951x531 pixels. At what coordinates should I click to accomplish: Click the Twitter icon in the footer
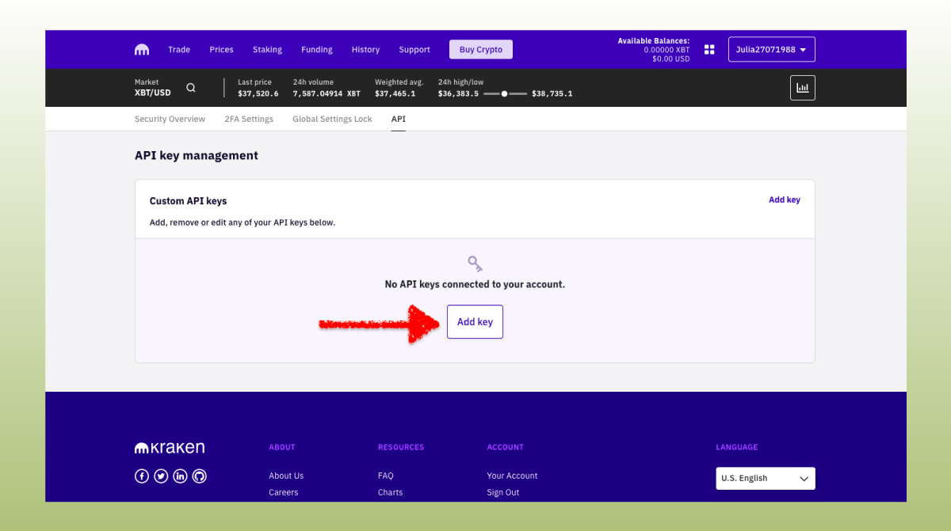click(161, 476)
